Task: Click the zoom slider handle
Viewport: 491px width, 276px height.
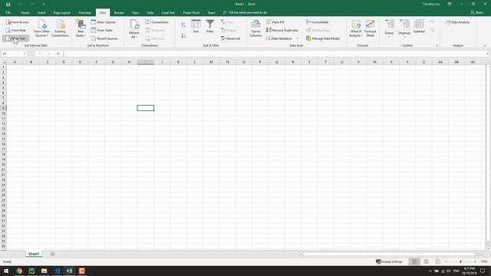Action: click(460, 261)
